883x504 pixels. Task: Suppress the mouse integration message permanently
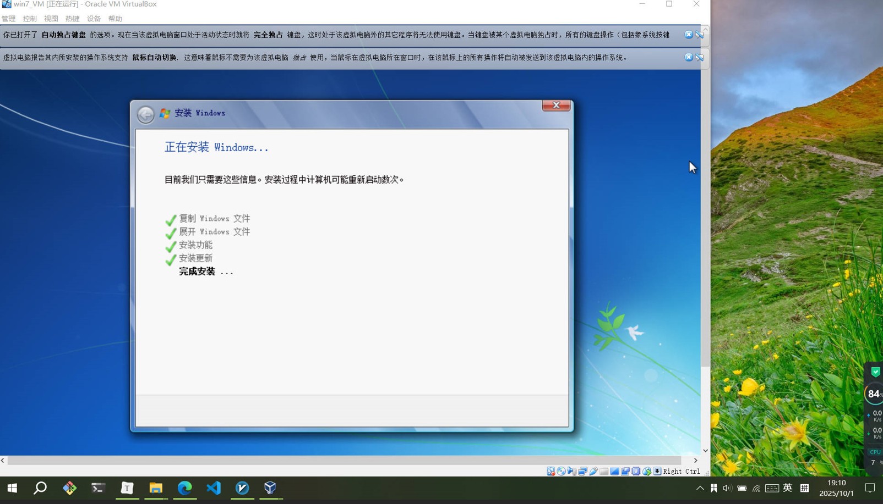(699, 57)
